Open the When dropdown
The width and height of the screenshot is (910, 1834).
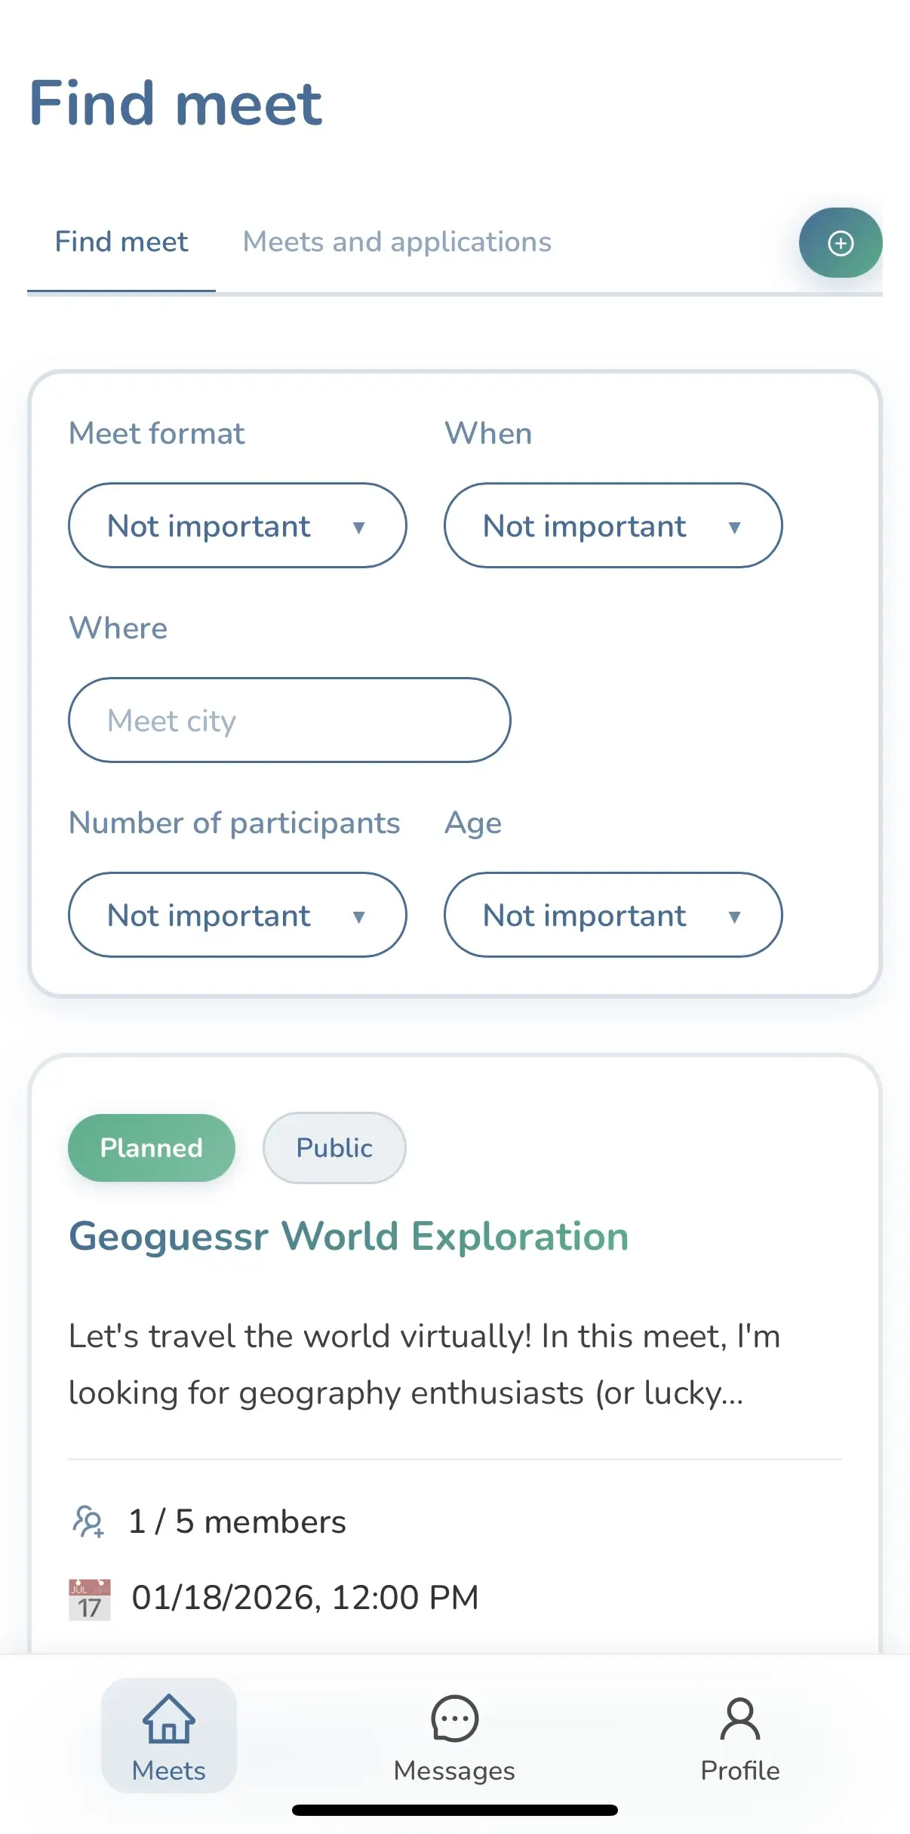click(612, 525)
